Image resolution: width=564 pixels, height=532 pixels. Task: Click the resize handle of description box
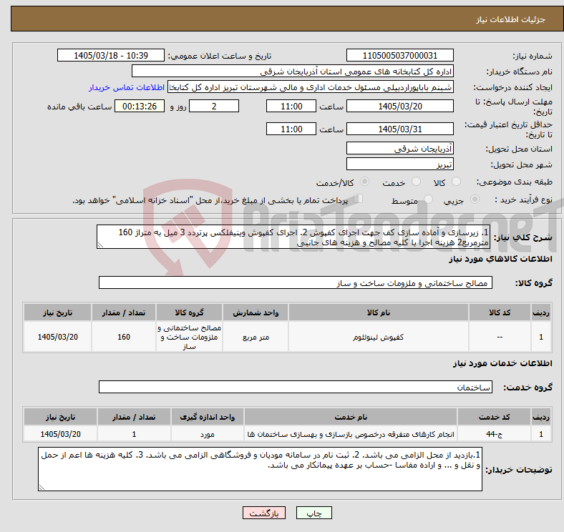tap(100, 245)
